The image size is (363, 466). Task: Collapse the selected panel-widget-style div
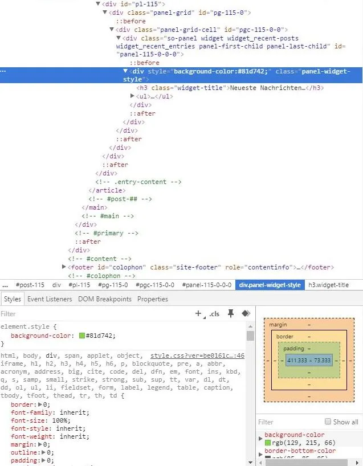point(125,71)
